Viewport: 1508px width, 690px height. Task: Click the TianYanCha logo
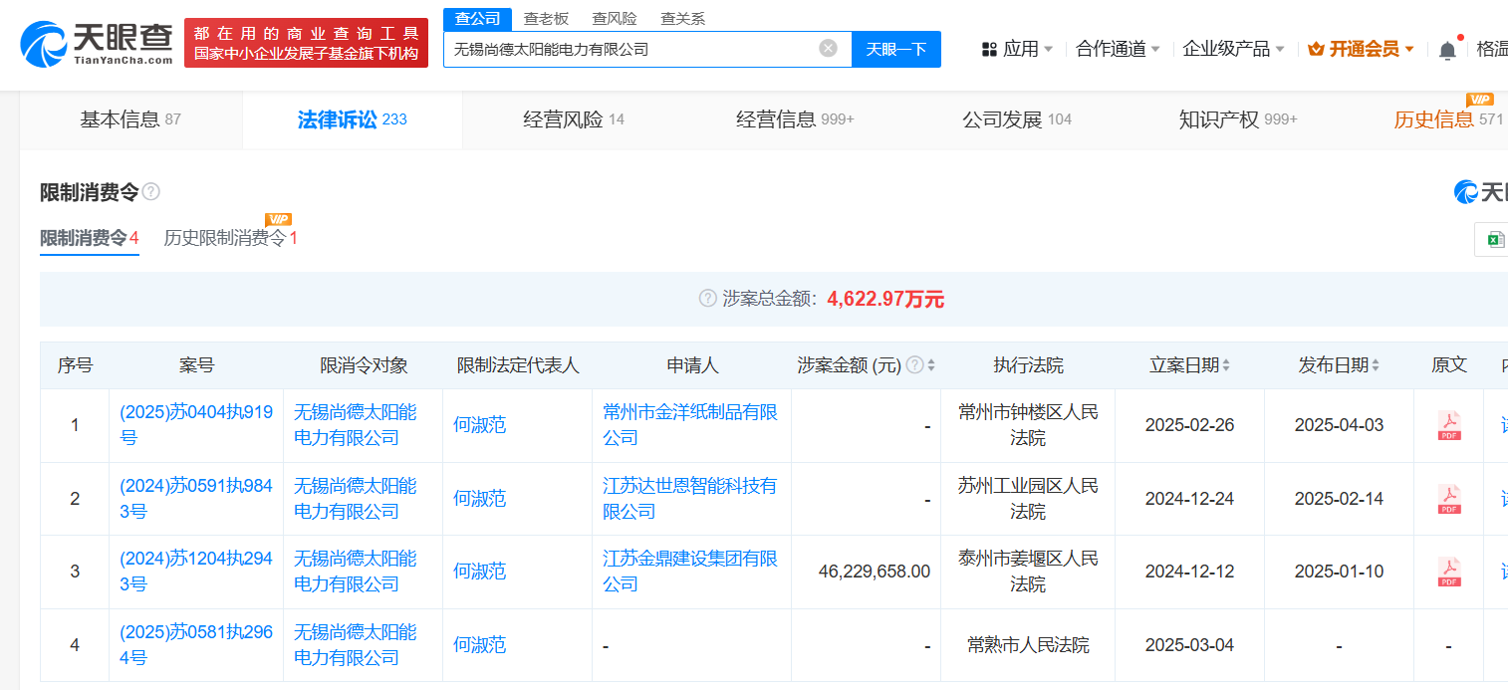coord(97,45)
